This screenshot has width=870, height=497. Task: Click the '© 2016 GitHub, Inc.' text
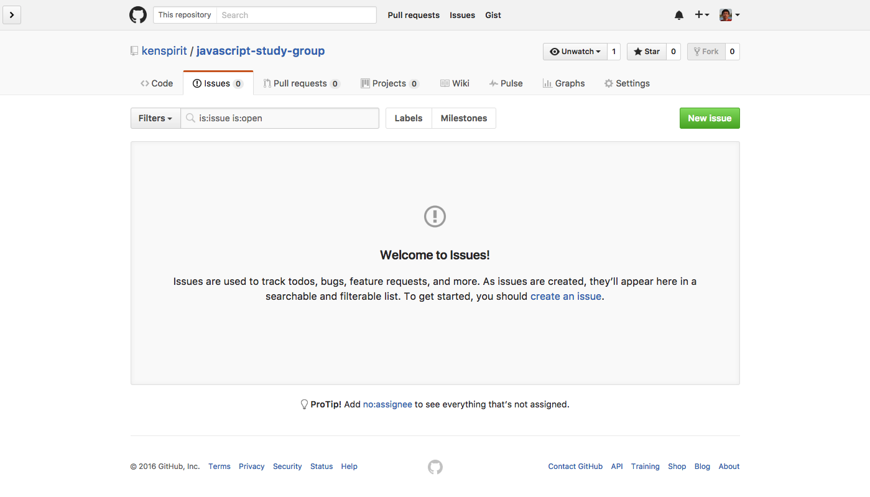(x=165, y=467)
